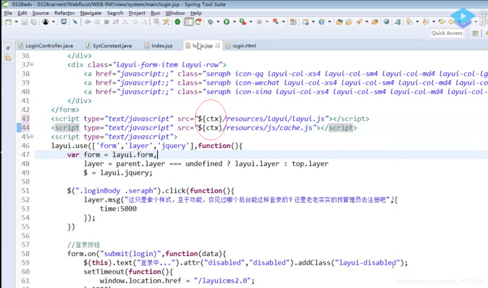Click the Next Annotation down-arrow icon
Screen dimensions: 488x288
[x=409, y=22]
